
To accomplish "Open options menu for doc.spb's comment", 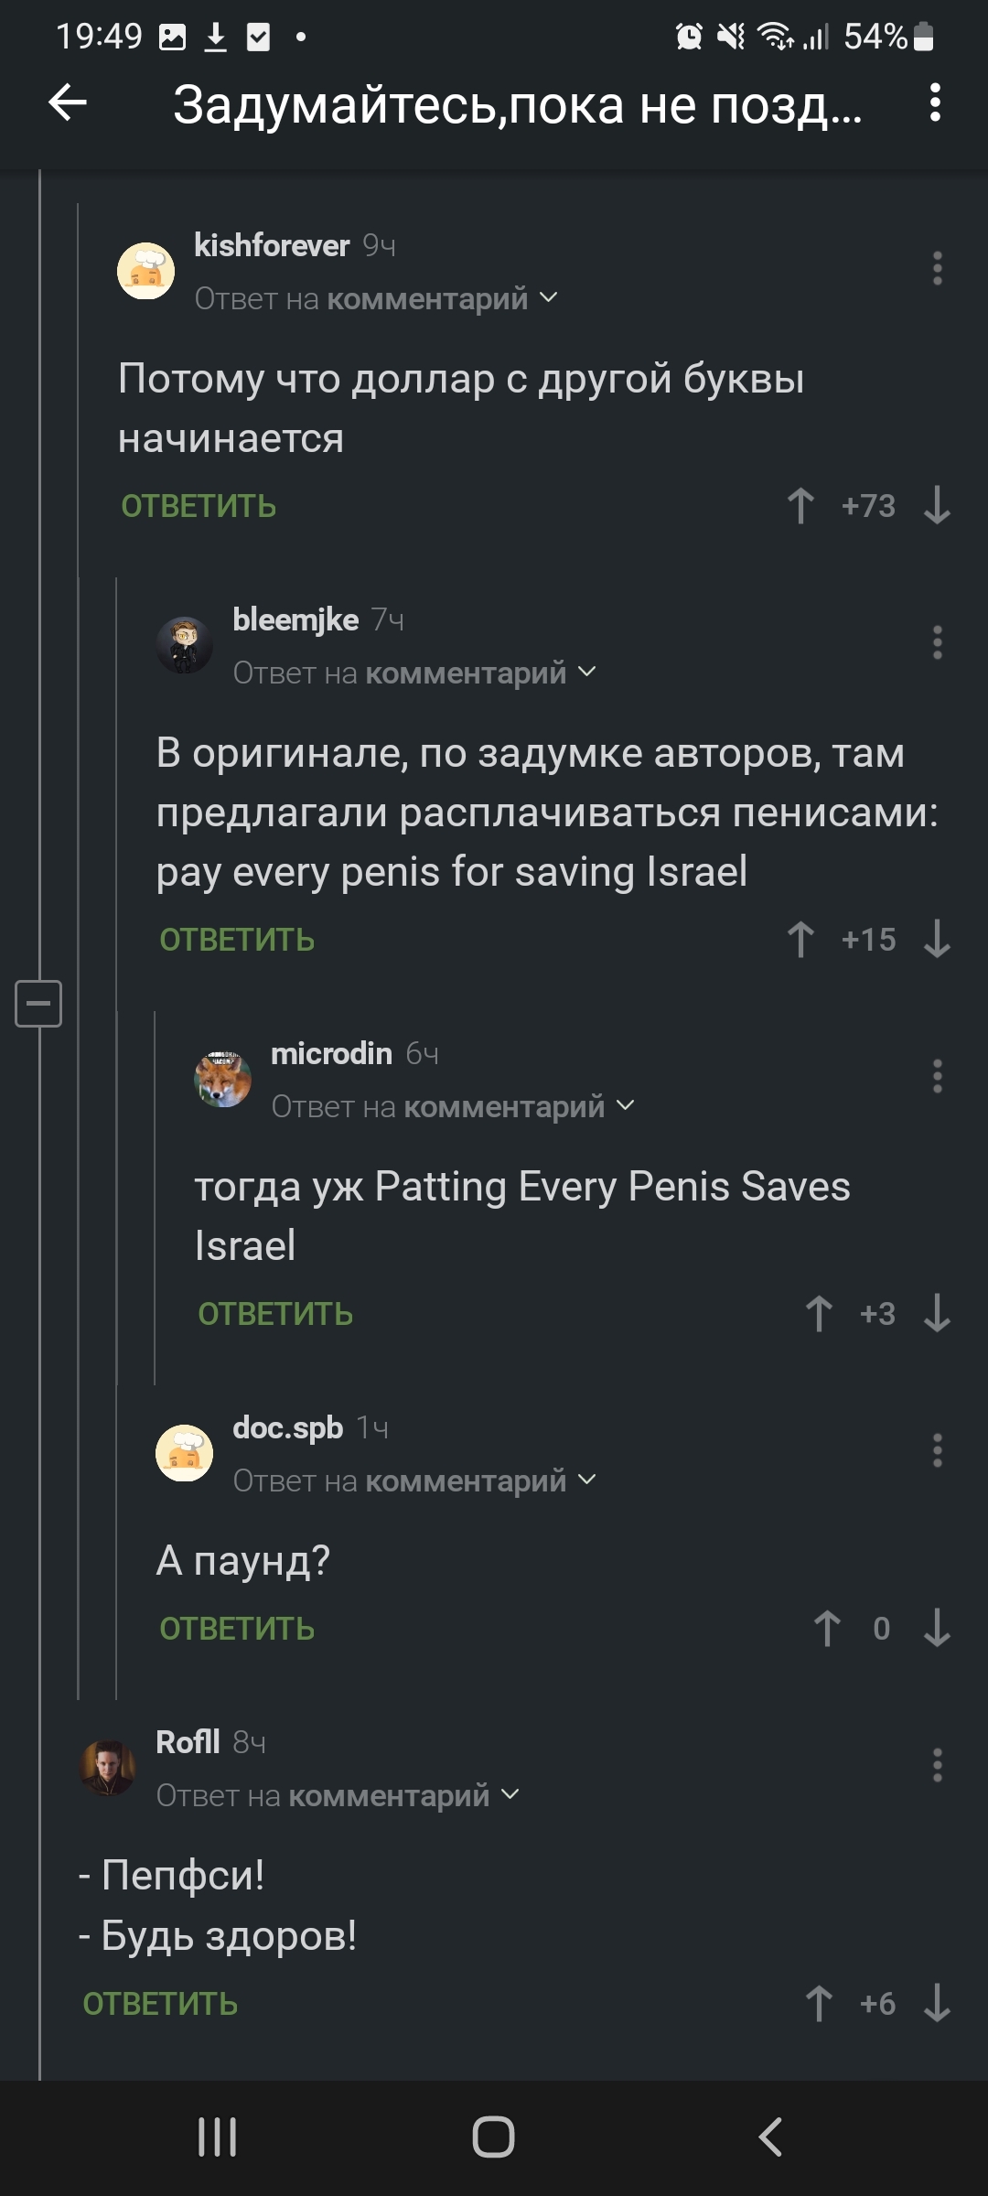I will [937, 1450].
